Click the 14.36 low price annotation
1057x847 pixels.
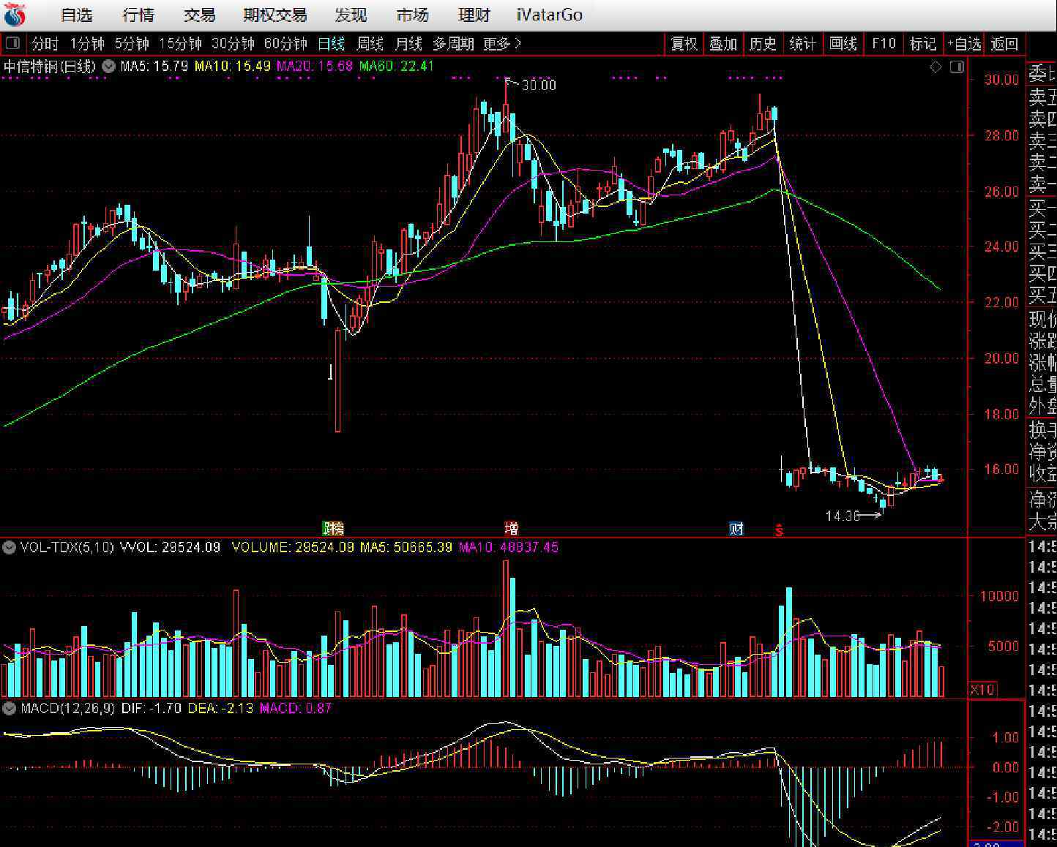[x=843, y=516]
